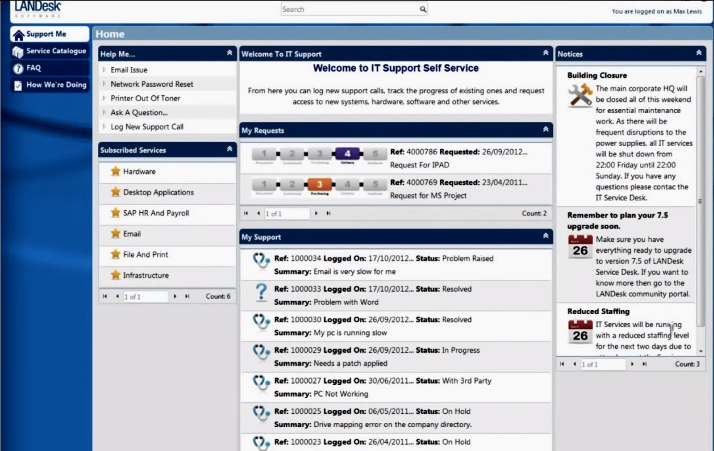Select the Network Password Reset option
The image size is (714, 451).
[151, 84]
